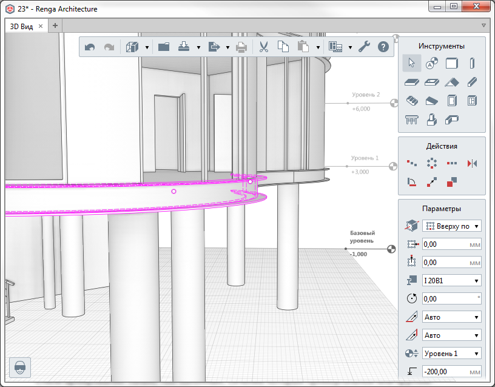Switch to the 3D Вид tab

(x=22, y=26)
